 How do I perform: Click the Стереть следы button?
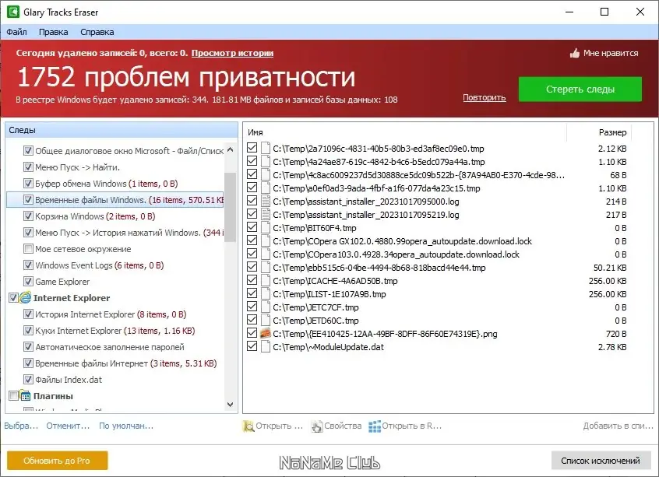pyautogui.click(x=580, y=89)
